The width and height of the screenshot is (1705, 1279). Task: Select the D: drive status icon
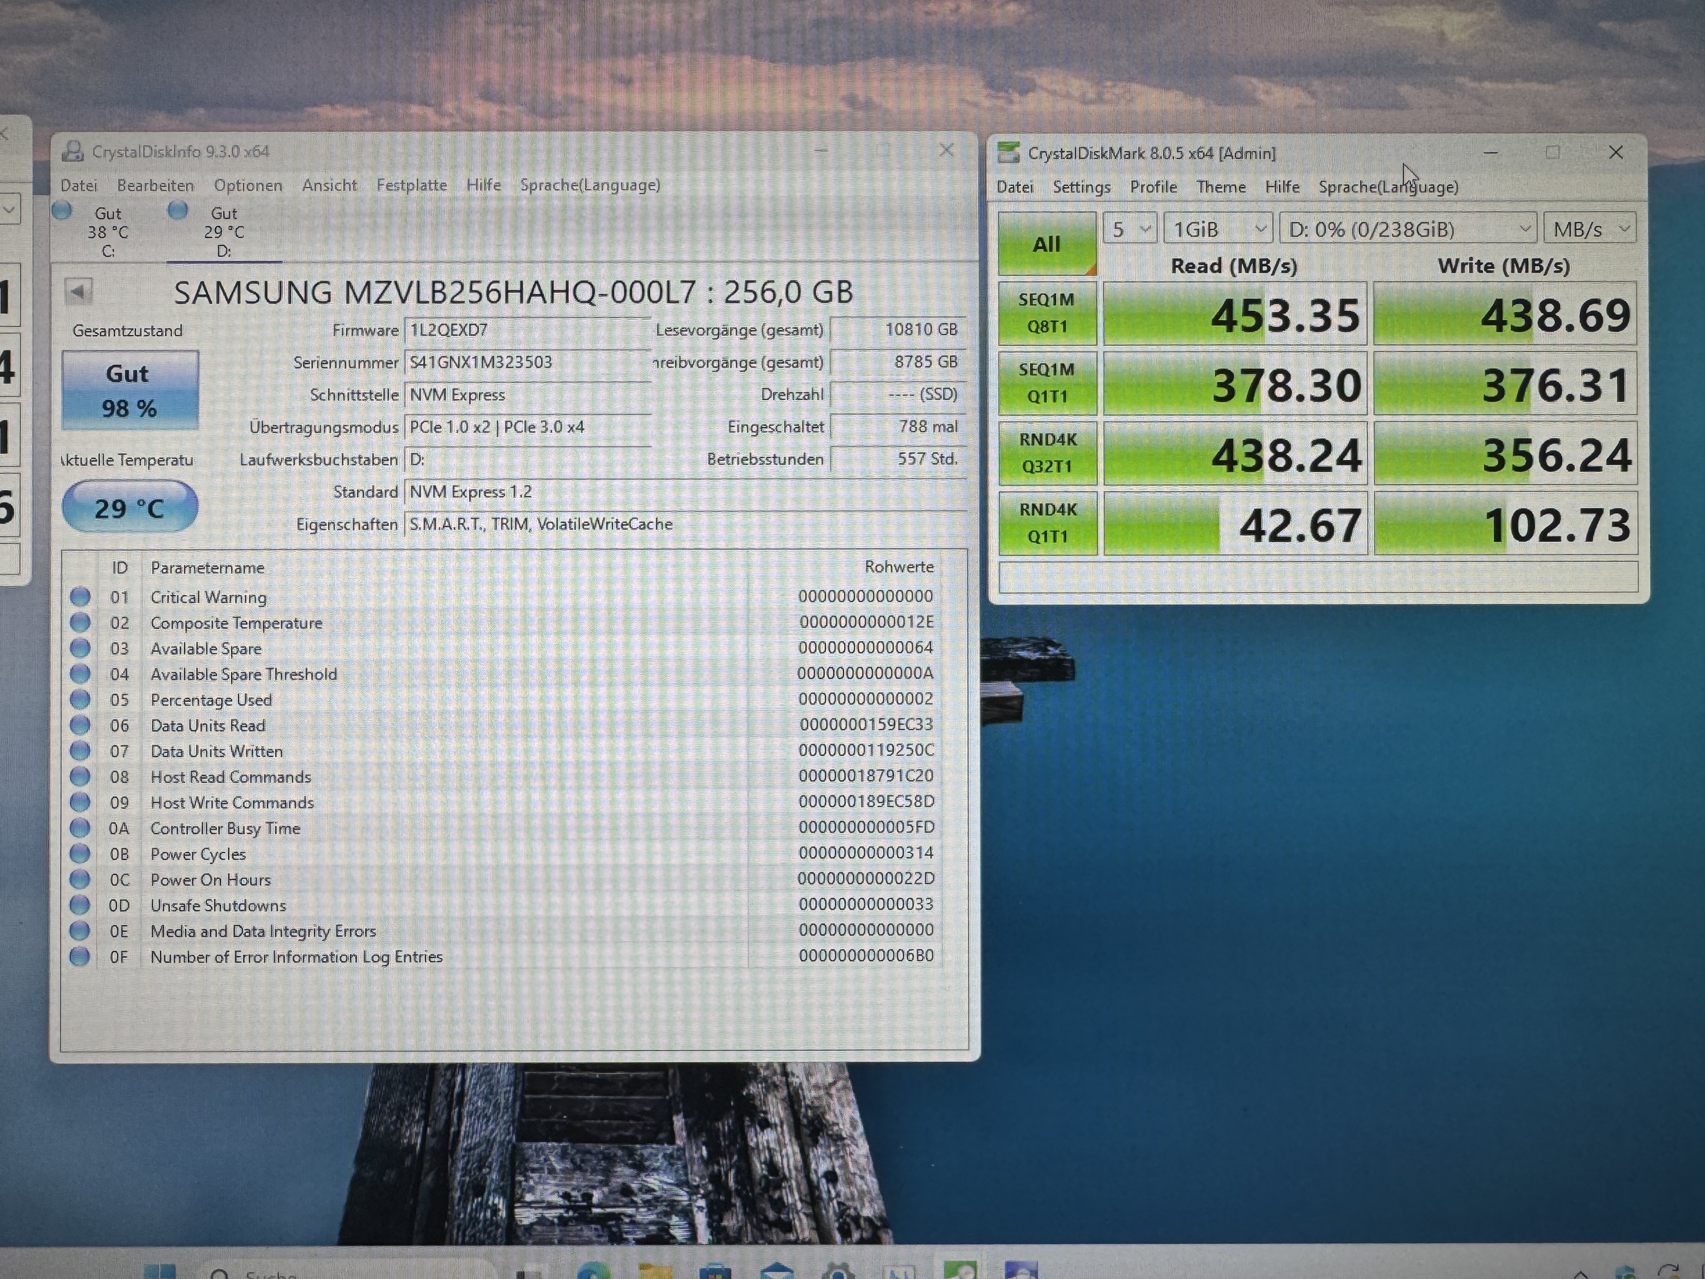click(178, 210)
